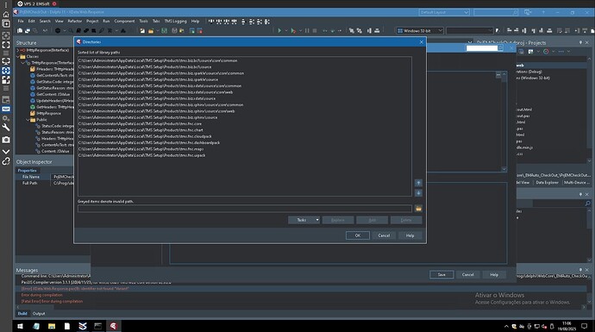Click the wrench icon in remote sidebar
Screen dimensions: 595x332
pos(6,128)
